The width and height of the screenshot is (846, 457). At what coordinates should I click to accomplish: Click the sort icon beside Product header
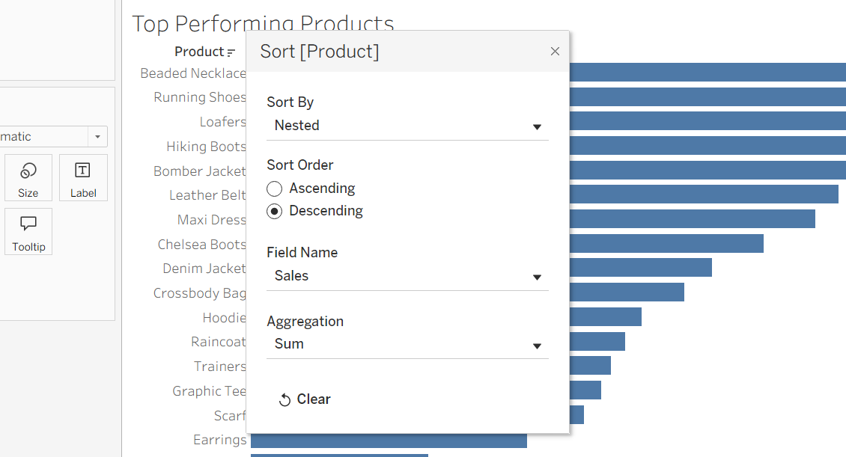click(x=231, y=52)
